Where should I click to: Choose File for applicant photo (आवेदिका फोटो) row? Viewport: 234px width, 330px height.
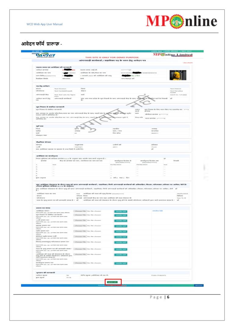click(x=80, y=211)
